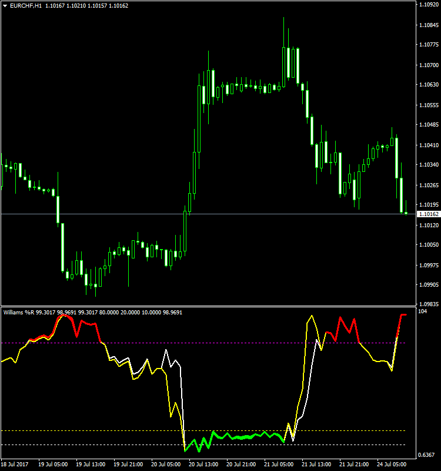Click the 20 Jul 21:00 time label

pos(241,465)
